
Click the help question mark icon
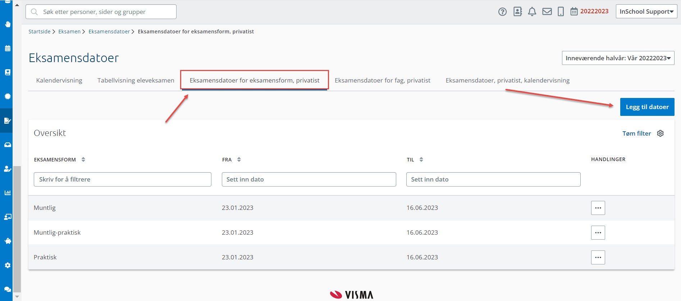[x=502, y=12]
